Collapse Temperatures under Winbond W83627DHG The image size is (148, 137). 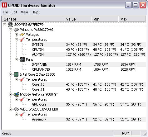click(16, 40)
